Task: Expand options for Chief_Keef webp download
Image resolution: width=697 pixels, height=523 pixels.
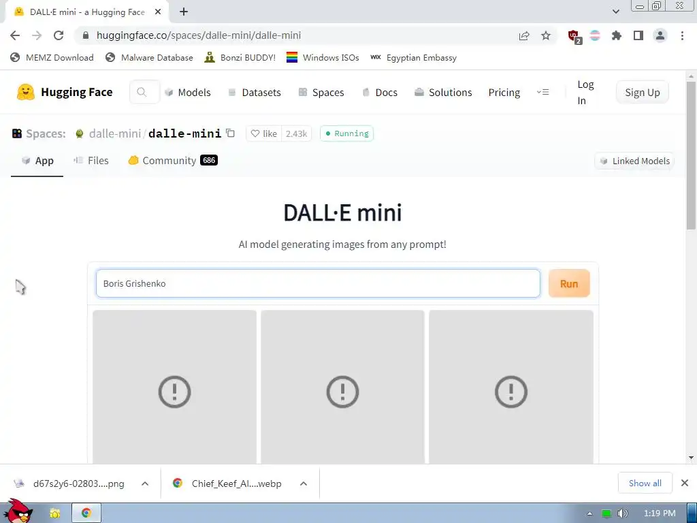Action: coord(303,484)
